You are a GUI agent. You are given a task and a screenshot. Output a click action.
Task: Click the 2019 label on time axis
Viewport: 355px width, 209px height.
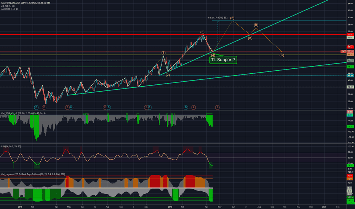click(170, 207)
